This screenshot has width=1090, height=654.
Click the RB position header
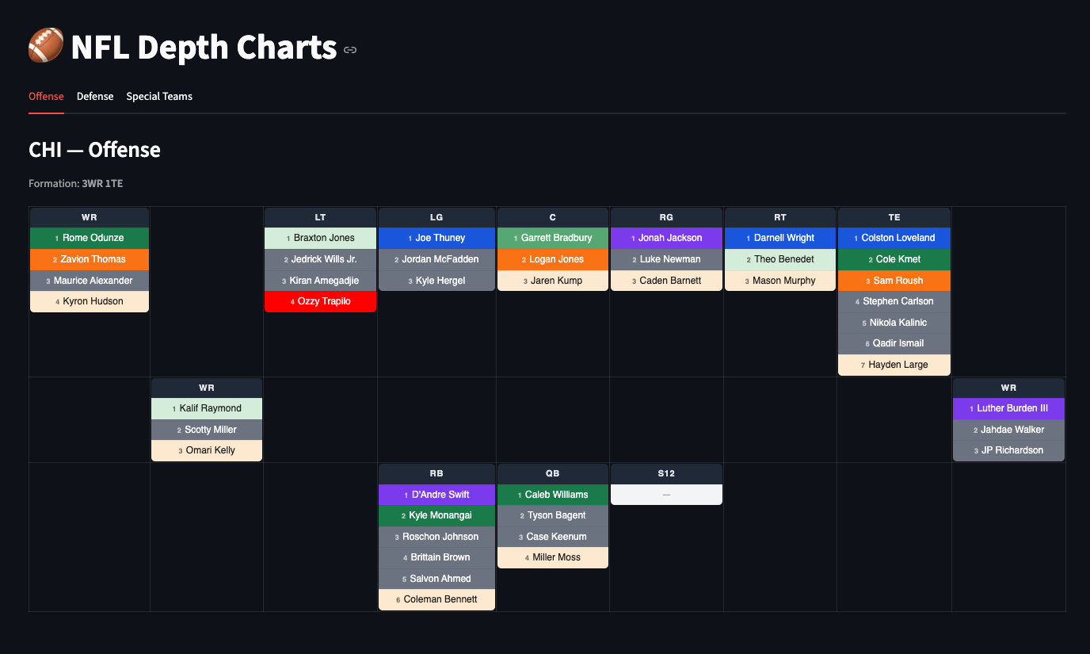(x=436, y=474)
